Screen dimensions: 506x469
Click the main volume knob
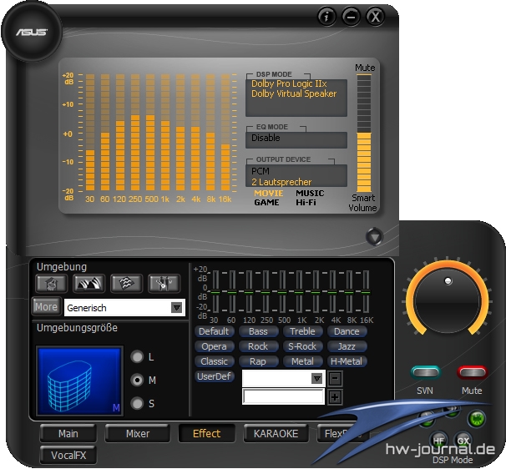[448, 301]
